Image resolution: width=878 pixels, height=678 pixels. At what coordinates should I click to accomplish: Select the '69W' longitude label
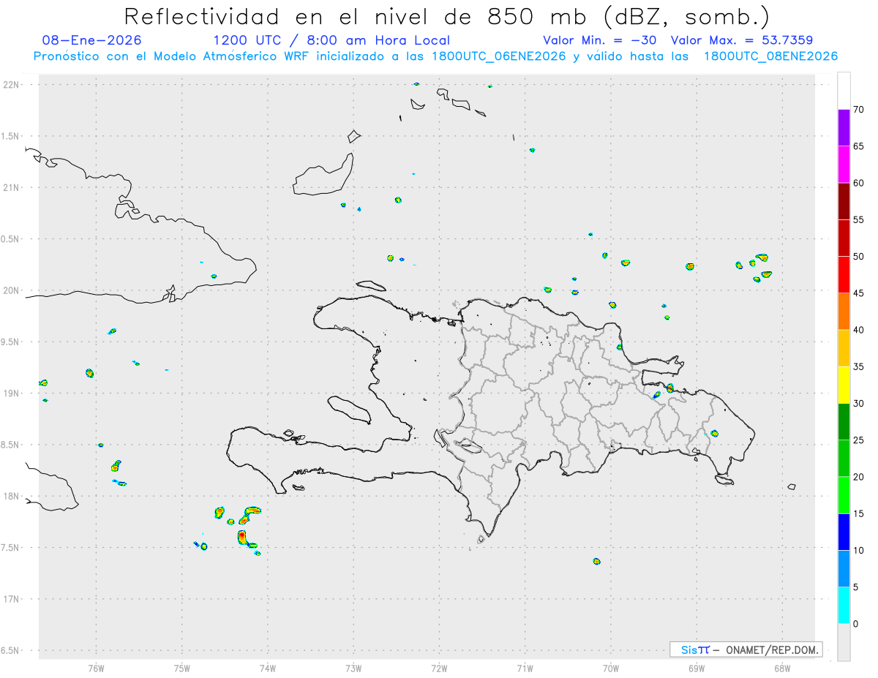(697, 668)
